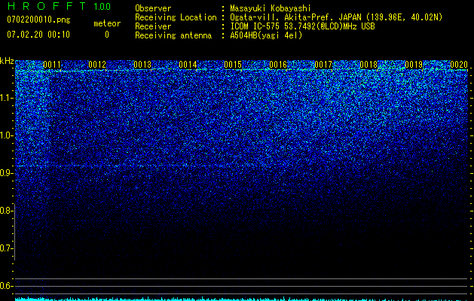
Task: Click the 0014 time marker
Action: click(x=188, y=65)
